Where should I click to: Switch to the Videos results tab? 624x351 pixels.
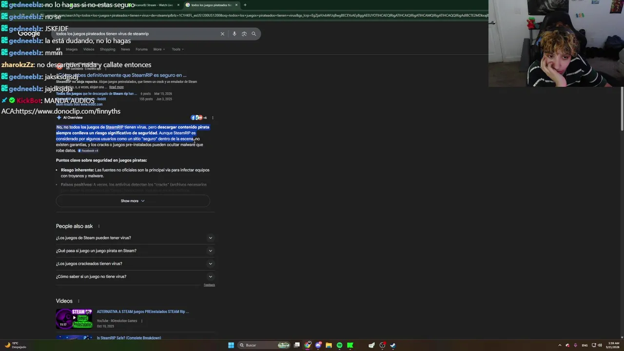click(x=89, y=49)
